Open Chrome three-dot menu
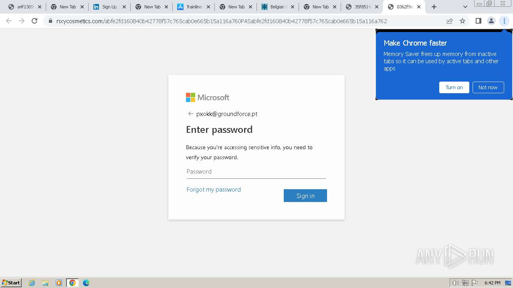The image size is (513, 288). [x=504, y=21]
